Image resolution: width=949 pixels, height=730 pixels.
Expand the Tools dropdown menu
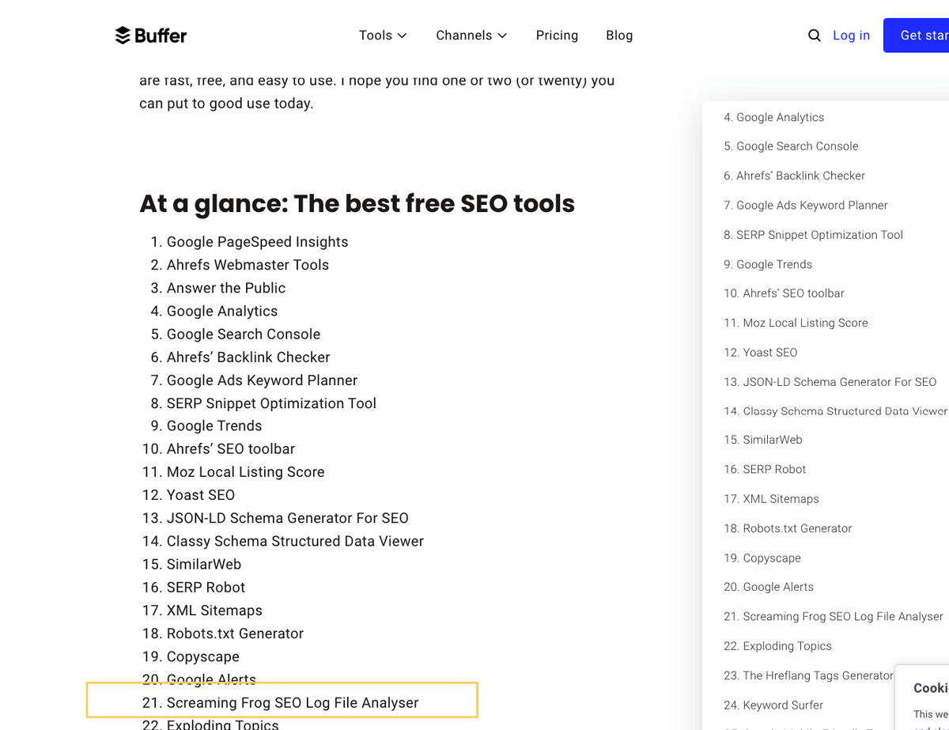pyautogui.click(x=383, y=36)
